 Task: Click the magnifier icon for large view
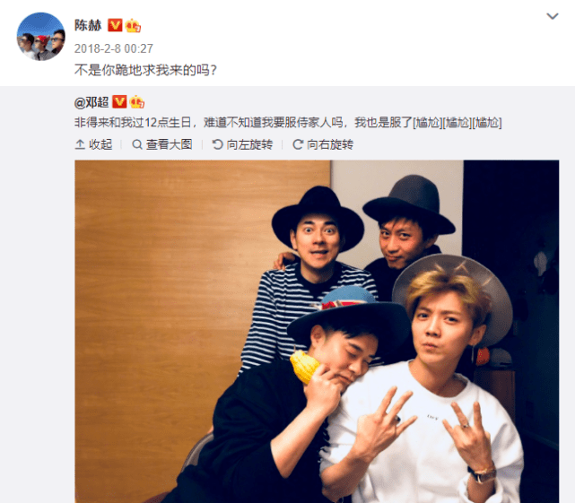(x=137, y=144)
